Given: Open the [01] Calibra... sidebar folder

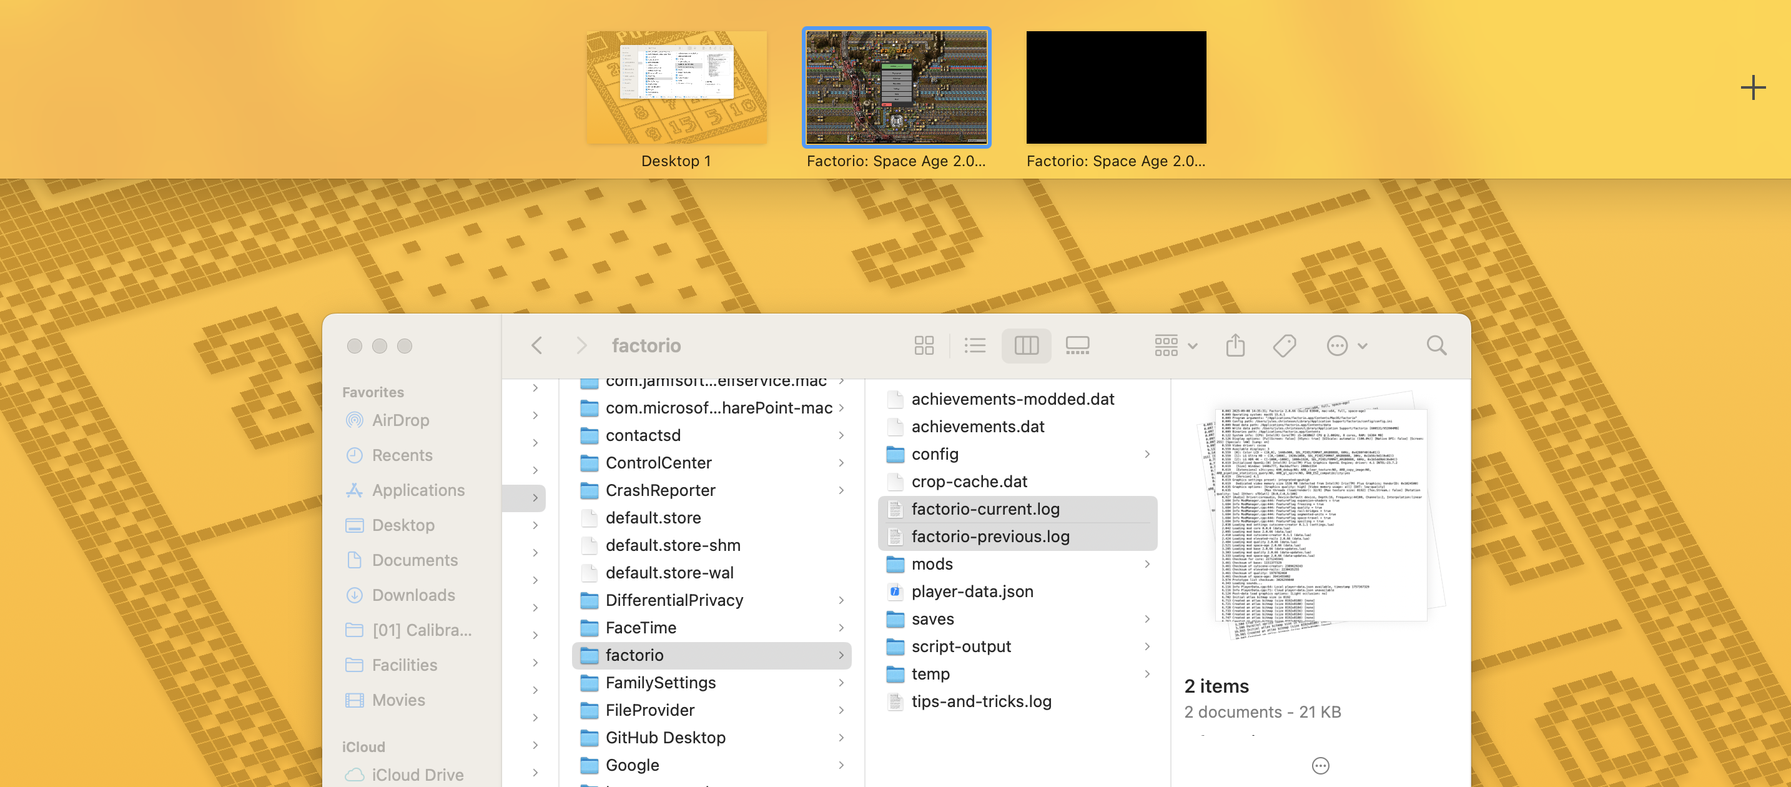Looking at the screenshot, I should pyautogui.click(x=409, y=630).
